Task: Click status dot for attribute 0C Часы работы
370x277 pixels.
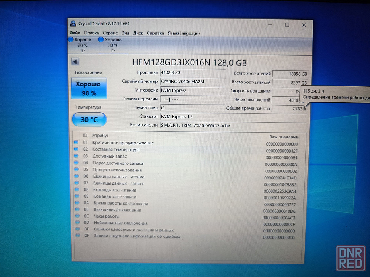Action: (77, 216)
